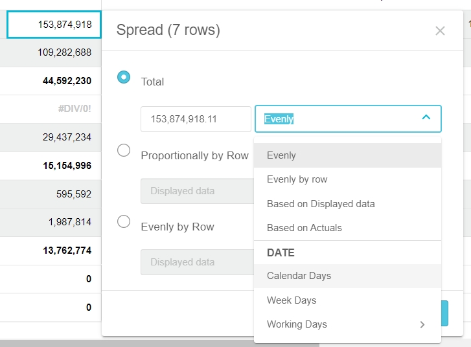Collapse the Evenly dropdown chevron
The height and width of the screenshot is (347, 471).
426,118
